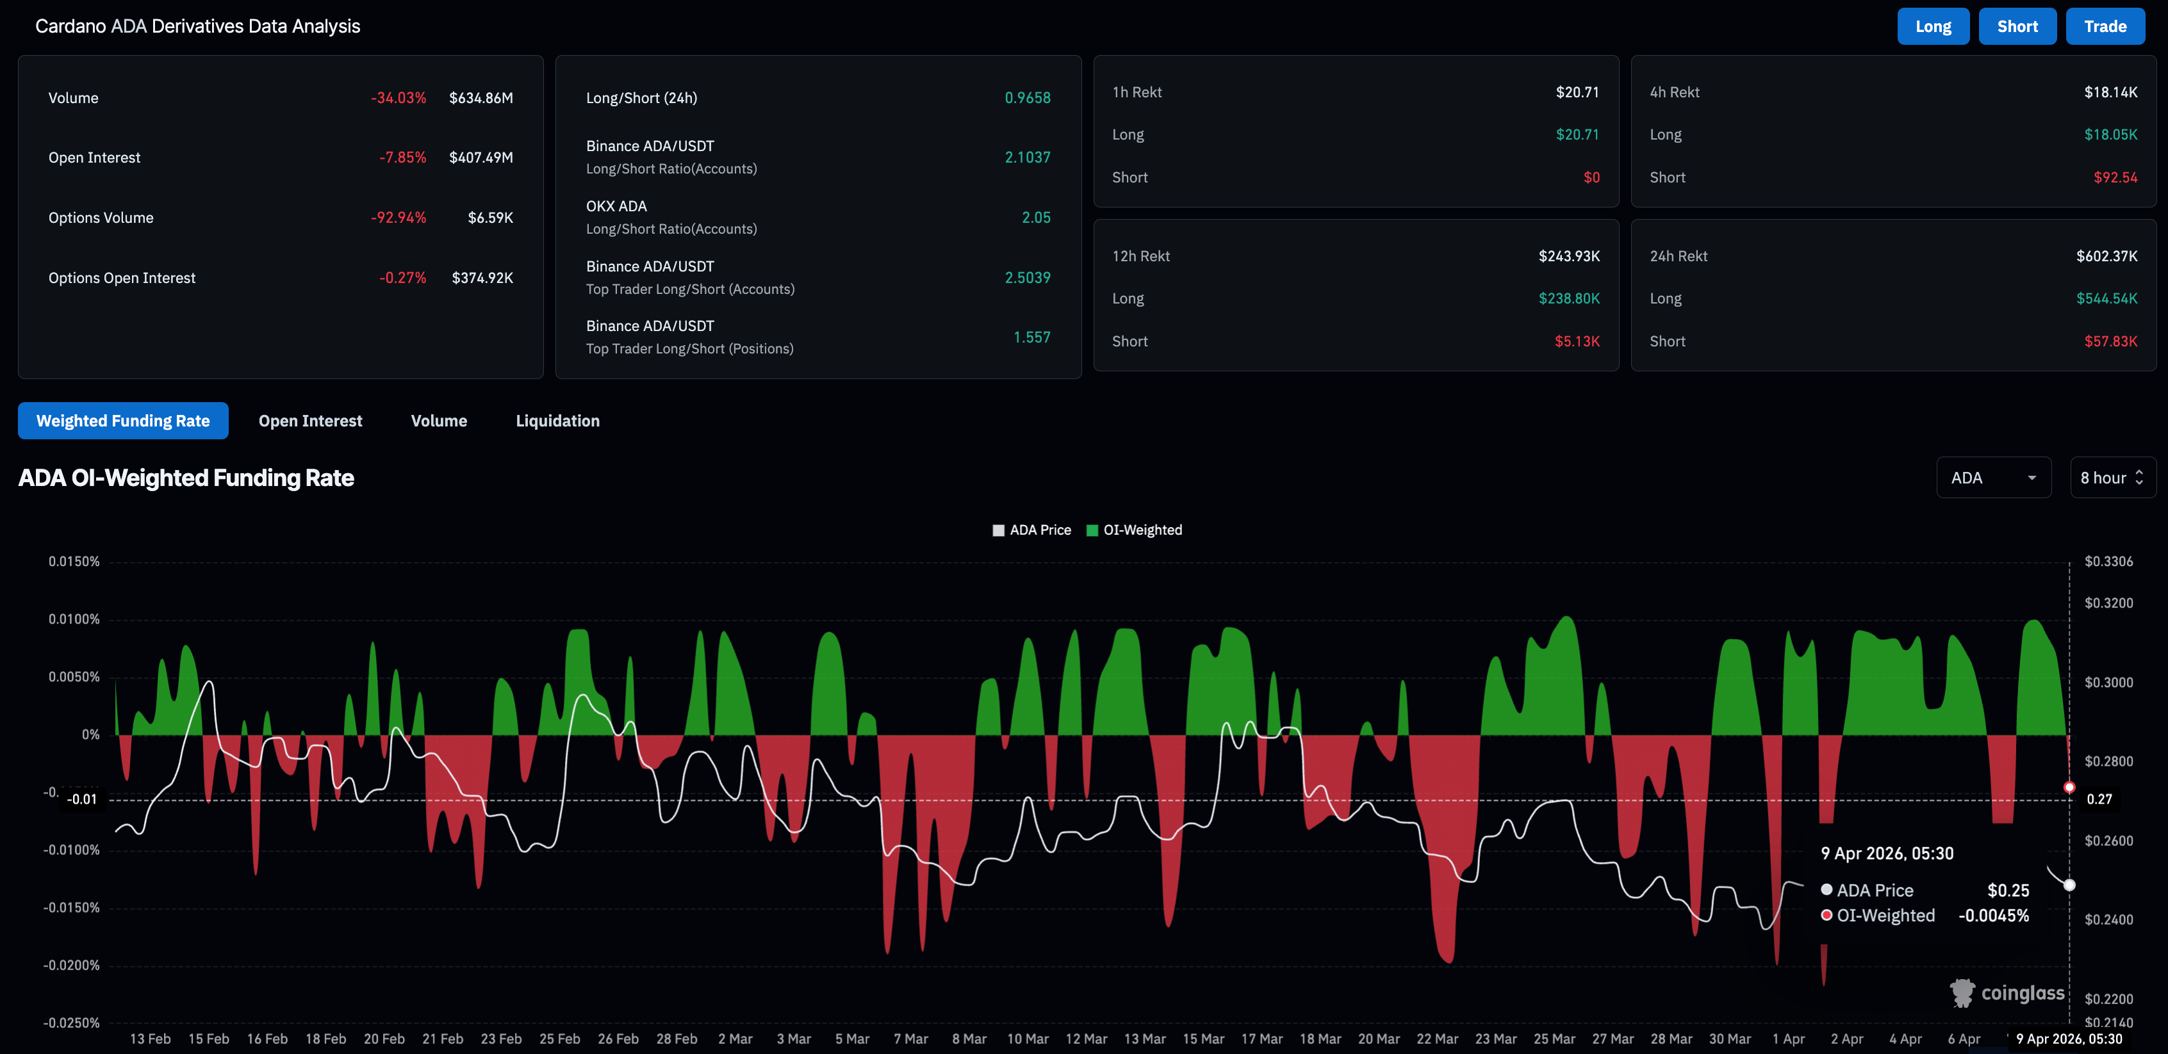Viewport: 2168px width, 1054px height.
Task: Click the red OI-Weighted data point marker
Action: click(2069, 788)
